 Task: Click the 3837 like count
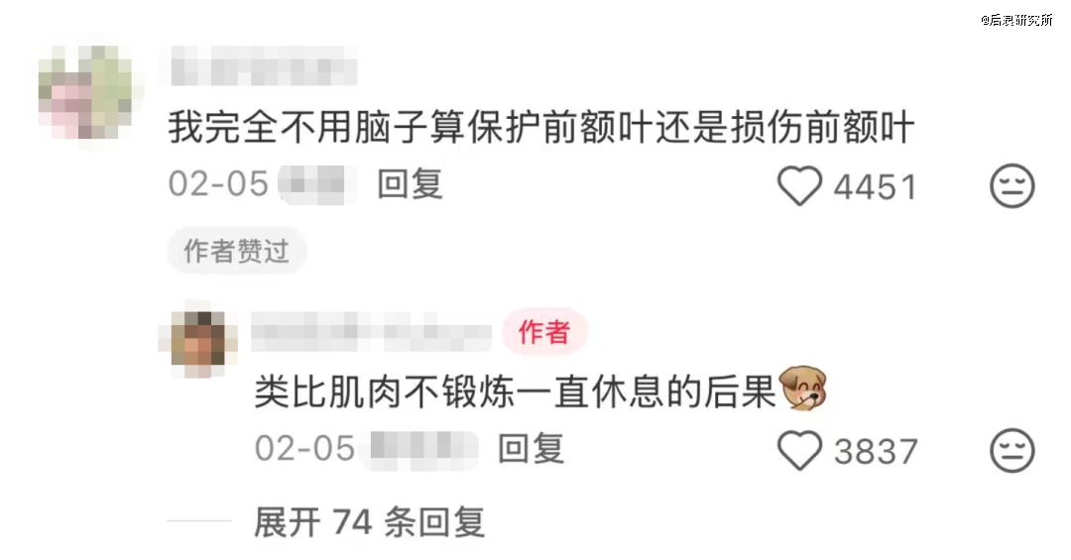coord(877,452)
